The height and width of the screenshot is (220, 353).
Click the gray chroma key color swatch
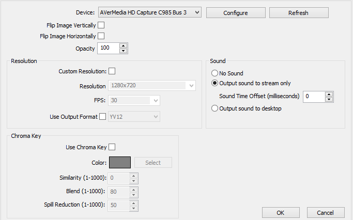point(120,162)
